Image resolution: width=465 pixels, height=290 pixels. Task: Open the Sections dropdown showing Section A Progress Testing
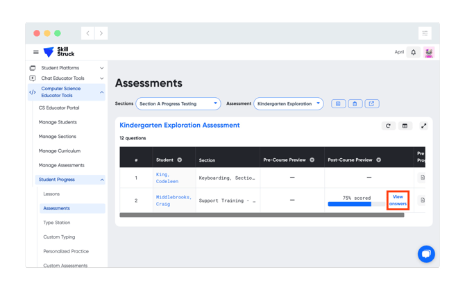click(x=178, y=104)
